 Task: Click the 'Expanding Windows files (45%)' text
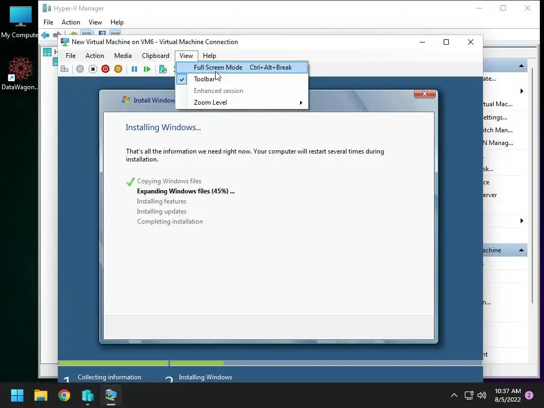click(x=185, y=191)
